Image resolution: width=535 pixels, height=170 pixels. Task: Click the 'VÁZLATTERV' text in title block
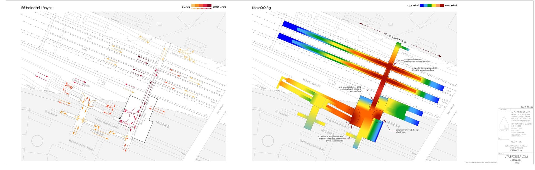(516, 150)
